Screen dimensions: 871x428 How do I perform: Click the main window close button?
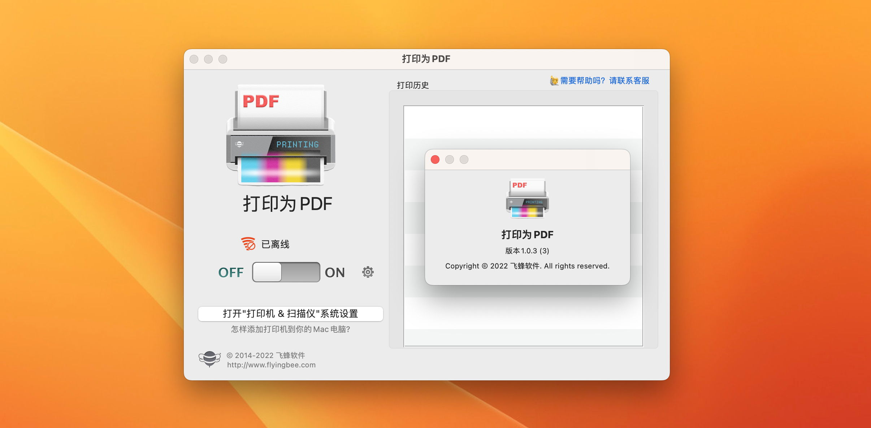point(194,59)
